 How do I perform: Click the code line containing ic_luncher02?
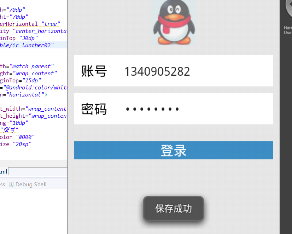(x=33, y=45)
